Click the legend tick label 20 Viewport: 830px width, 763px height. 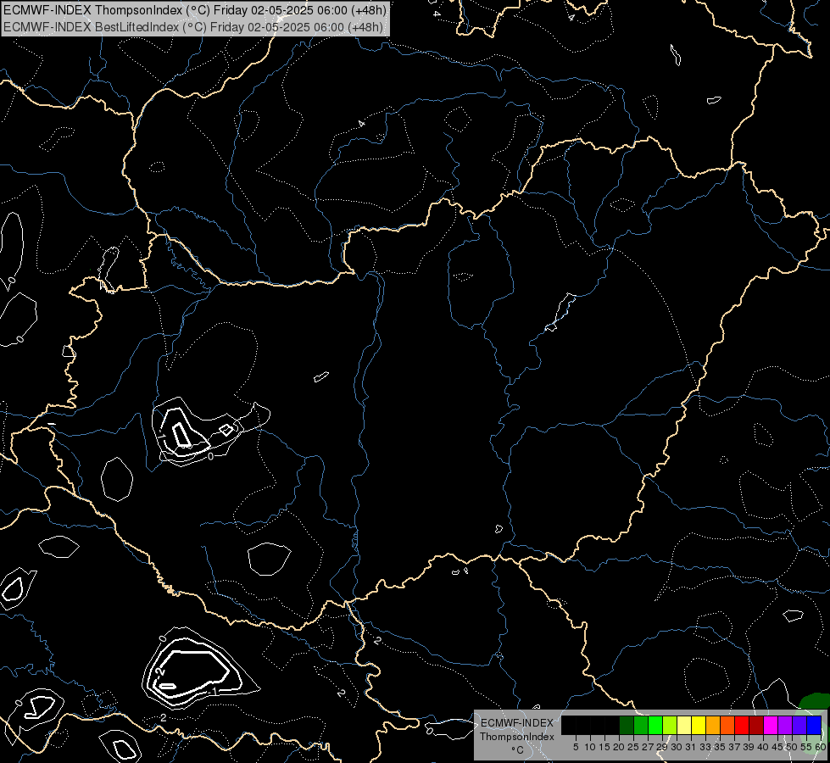point(619,747)
